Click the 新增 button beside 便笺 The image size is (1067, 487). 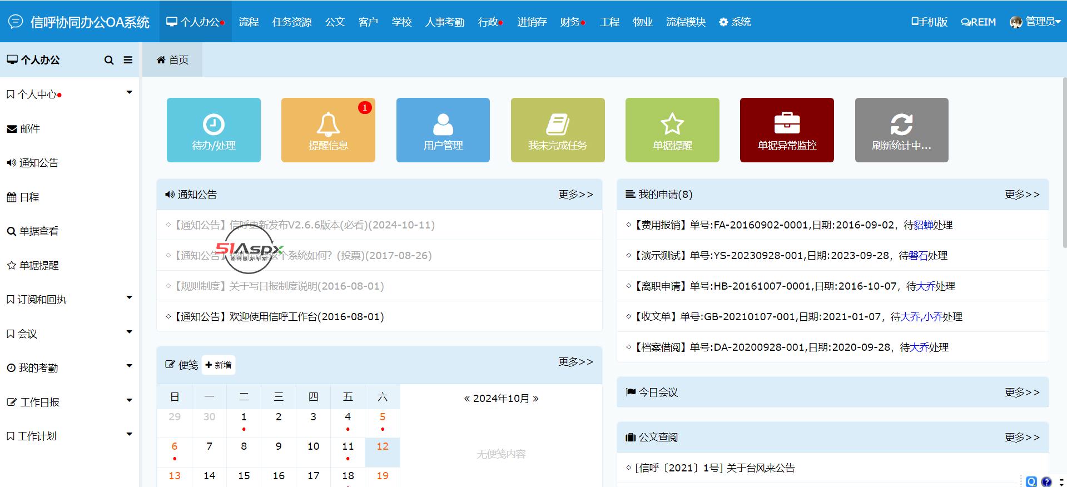tap(218, 365)
